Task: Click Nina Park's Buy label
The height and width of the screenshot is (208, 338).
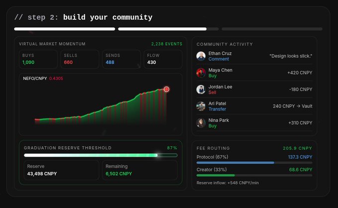Action: (213, 126)
